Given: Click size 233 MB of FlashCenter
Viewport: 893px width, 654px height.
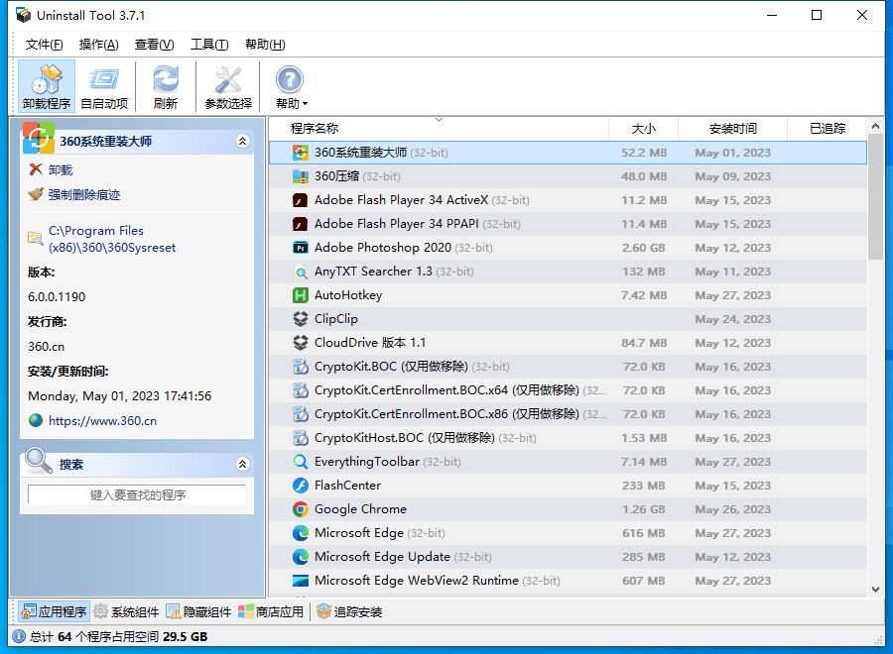Looking at the screenshot, I should [644, 486].
